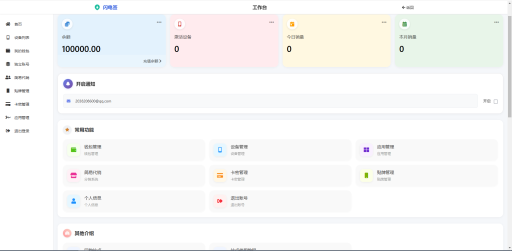
Task: Click the layers icon beside 独立账号
Action: (8, 64)
